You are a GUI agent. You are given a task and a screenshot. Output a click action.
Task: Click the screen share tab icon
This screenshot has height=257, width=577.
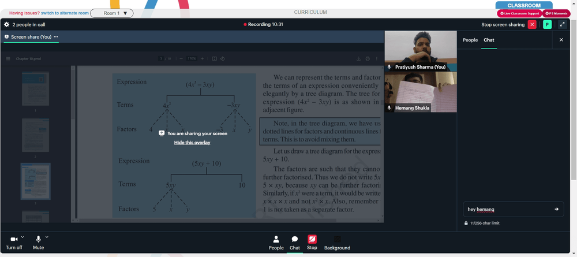6,37
